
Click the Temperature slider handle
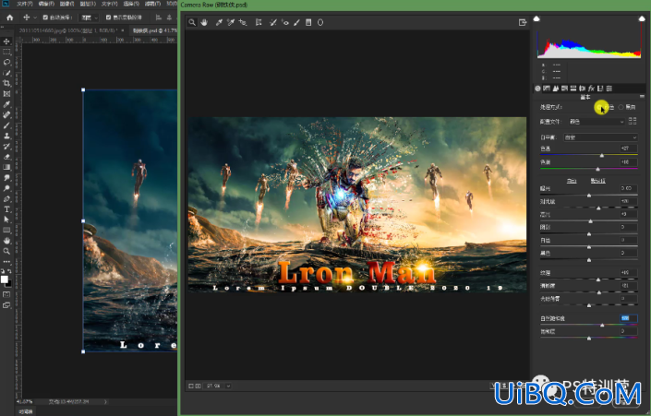(x=601, y=155)
